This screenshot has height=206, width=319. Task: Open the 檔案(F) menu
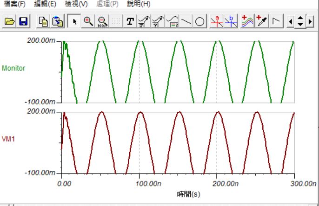[x=15, y=4]
